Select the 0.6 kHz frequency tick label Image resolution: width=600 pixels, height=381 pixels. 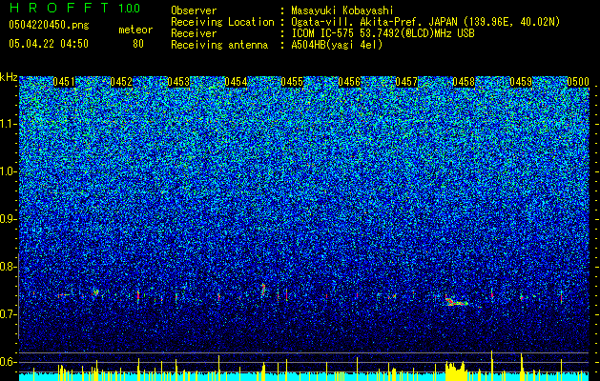click(8, 362)
